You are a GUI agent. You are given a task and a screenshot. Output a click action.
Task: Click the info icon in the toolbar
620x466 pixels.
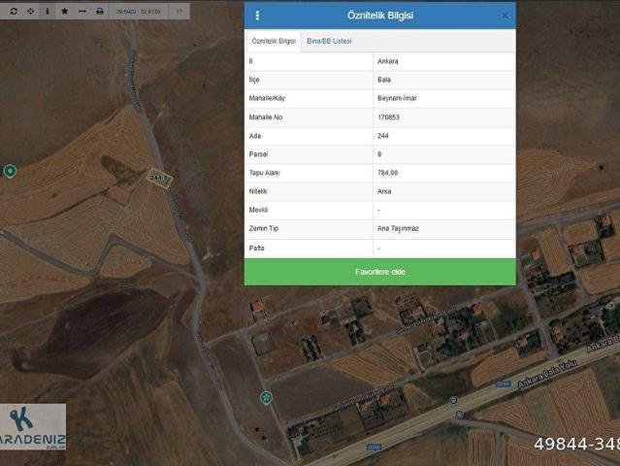pos(47,11)
